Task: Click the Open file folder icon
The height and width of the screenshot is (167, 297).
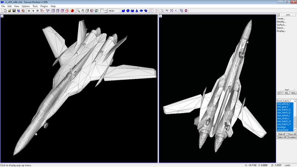Action: [9, 11]
